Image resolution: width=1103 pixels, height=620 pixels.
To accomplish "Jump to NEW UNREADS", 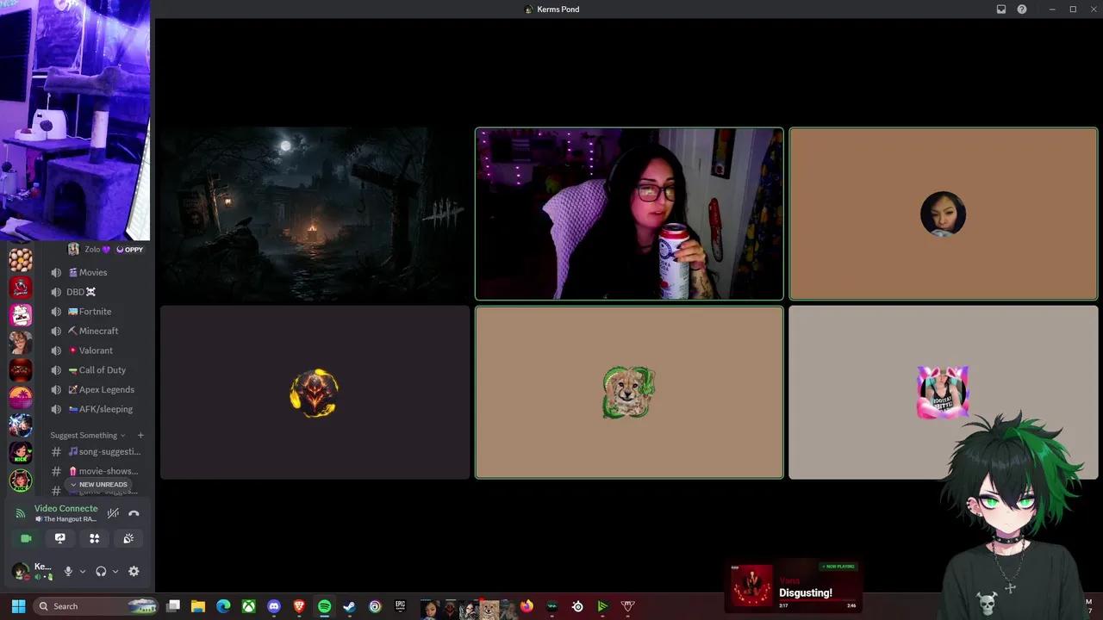I will point(98,485).
